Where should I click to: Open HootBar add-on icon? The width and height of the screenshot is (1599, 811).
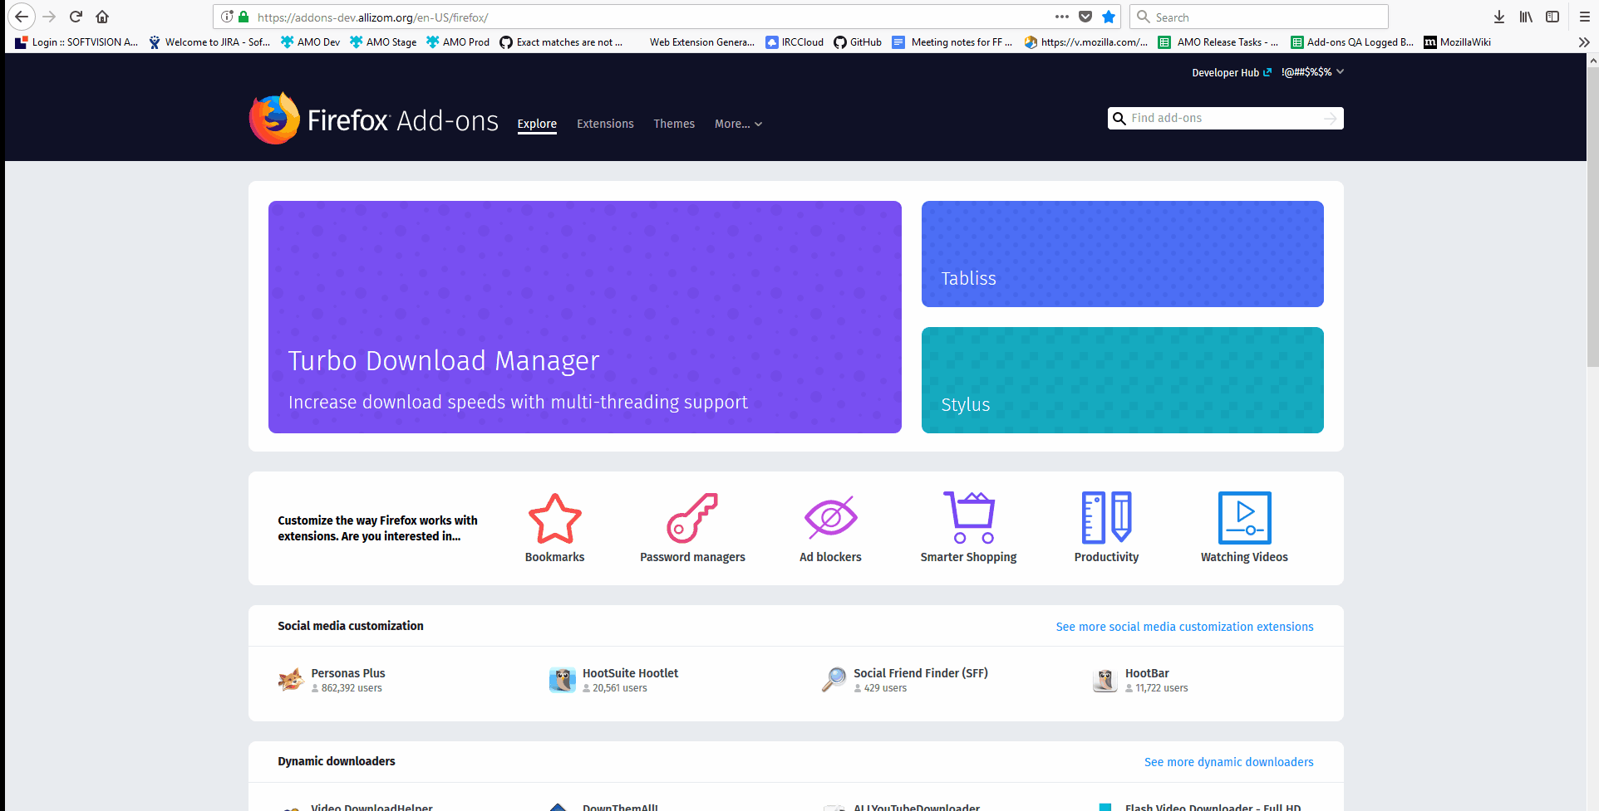tap(1105, 680)
